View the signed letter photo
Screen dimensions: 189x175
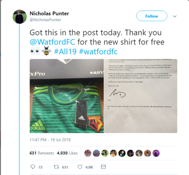pos(141,96)
